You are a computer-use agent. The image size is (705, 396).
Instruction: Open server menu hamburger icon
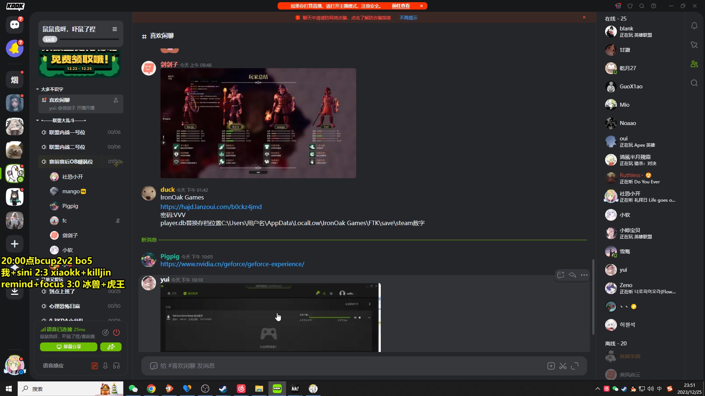[x=115, y=29]
